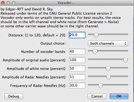The width and height of the screenshot is (134, 102).
Task: Cancel the Vocoder dialog
Action: click(97, 96)
